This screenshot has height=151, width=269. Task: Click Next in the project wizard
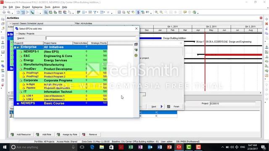click(x=156, y=107)
